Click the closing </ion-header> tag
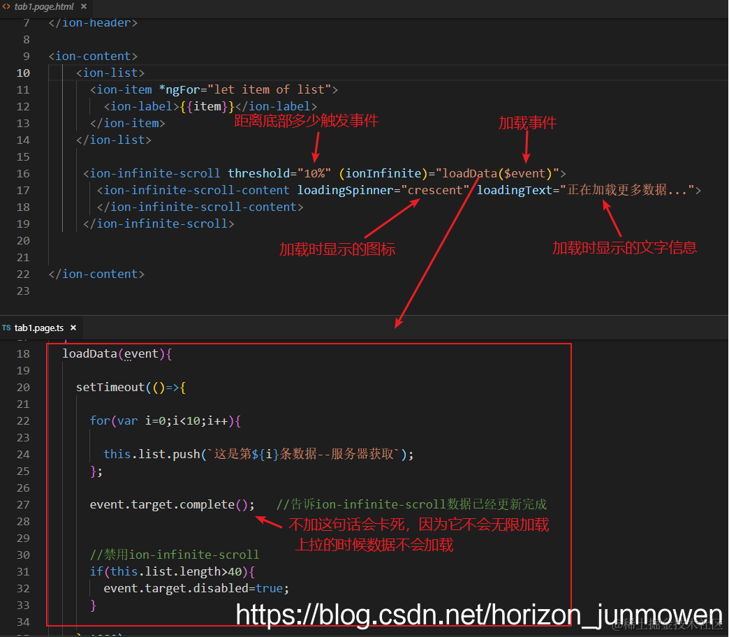Image resolution: width=729 pixels, height=637 pixels. (93, 23)
